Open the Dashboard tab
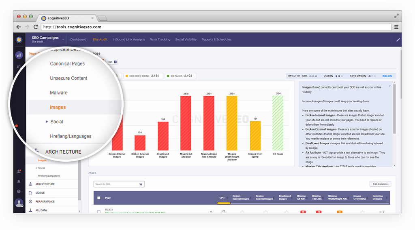Image resolution: width=415 pixels, height=230 pixels. tap(78, 39)
